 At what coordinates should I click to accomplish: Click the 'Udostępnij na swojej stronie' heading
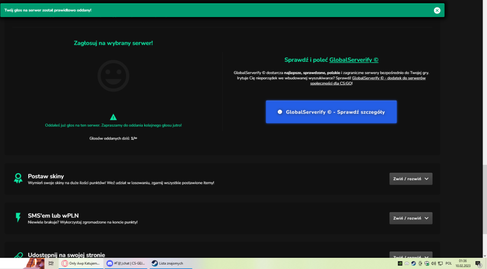(x=66, y=255)
